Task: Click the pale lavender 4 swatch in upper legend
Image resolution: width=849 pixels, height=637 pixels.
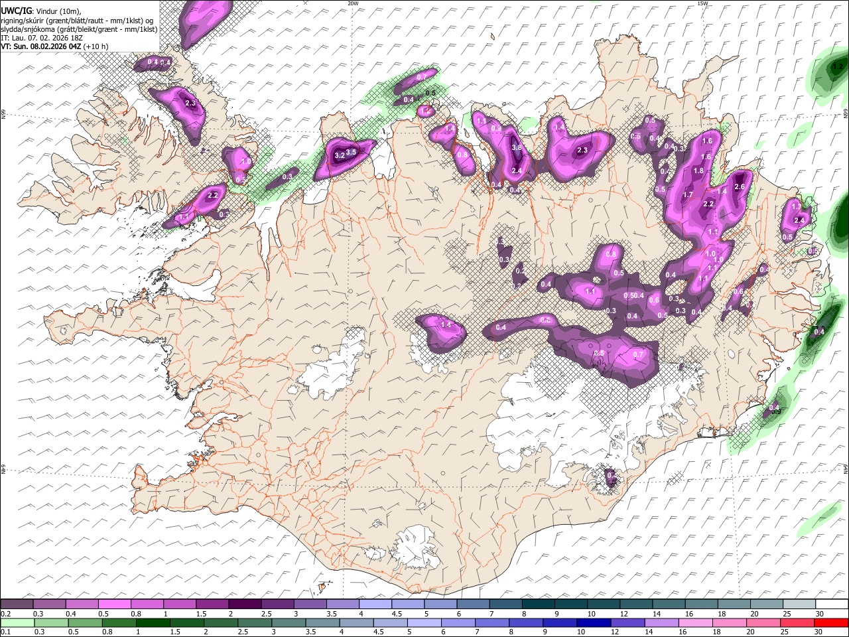Action: click(x=375, y=604)
